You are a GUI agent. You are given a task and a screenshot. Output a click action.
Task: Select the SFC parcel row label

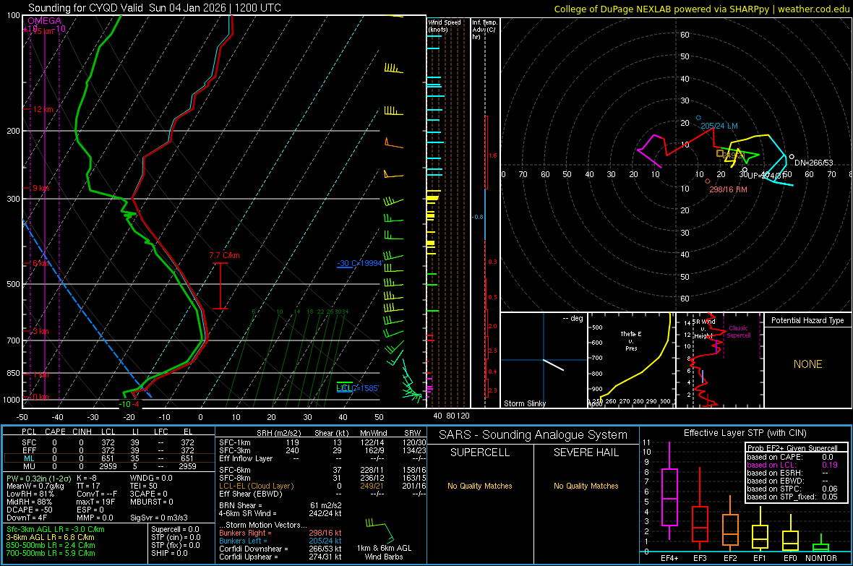[x=29, y=442]
